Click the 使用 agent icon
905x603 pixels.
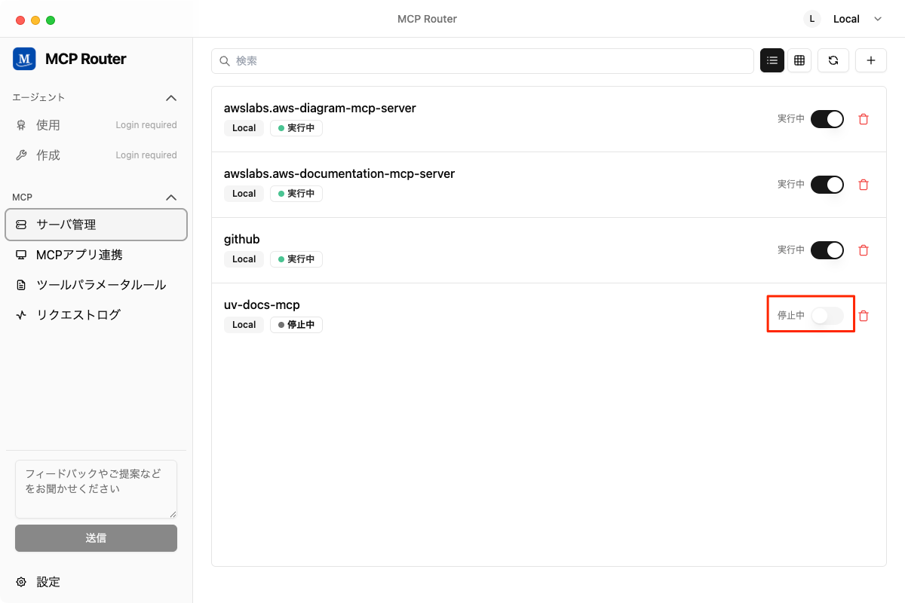(21, 125)
